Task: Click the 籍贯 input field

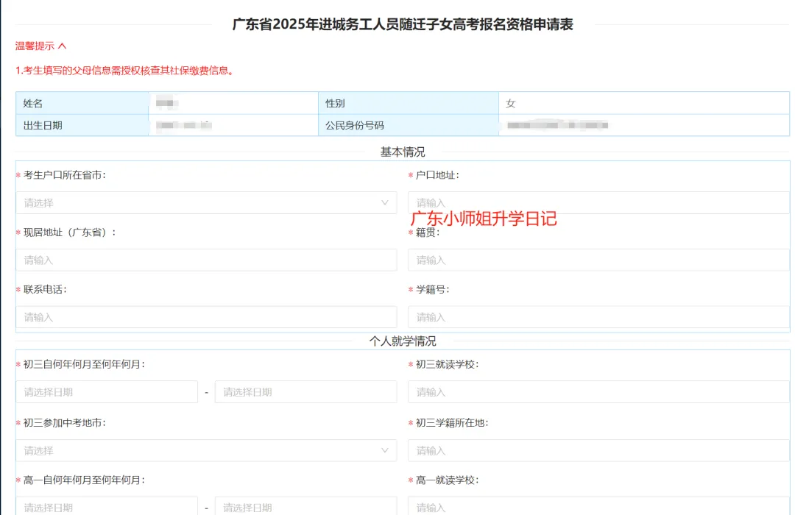Action: [x=598, y=260]
